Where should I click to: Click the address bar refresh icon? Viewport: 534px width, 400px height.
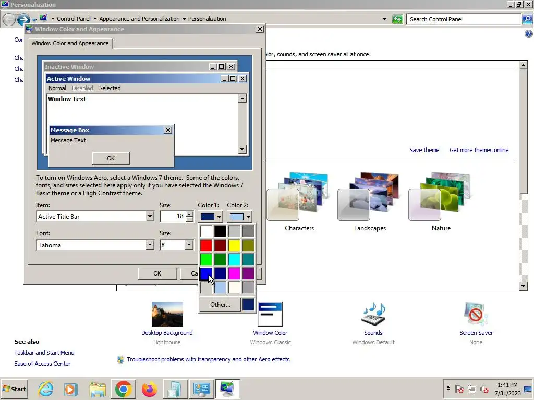(x=397, y=19)
